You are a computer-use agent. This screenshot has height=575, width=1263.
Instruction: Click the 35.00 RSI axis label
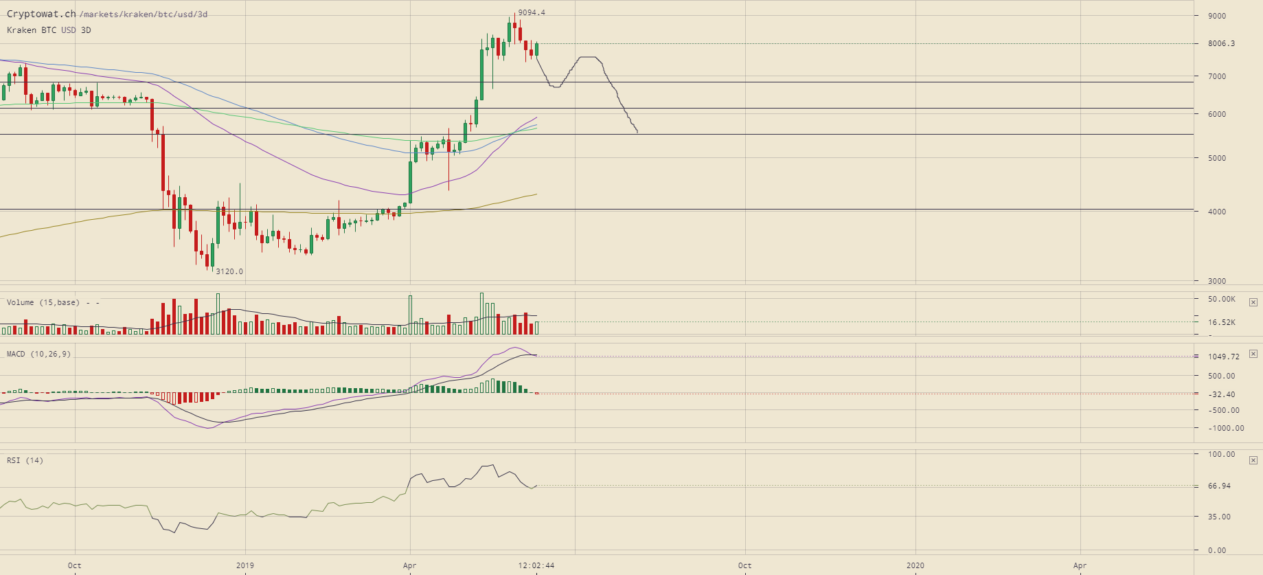pyautogui.click(x=1220, y=517)
